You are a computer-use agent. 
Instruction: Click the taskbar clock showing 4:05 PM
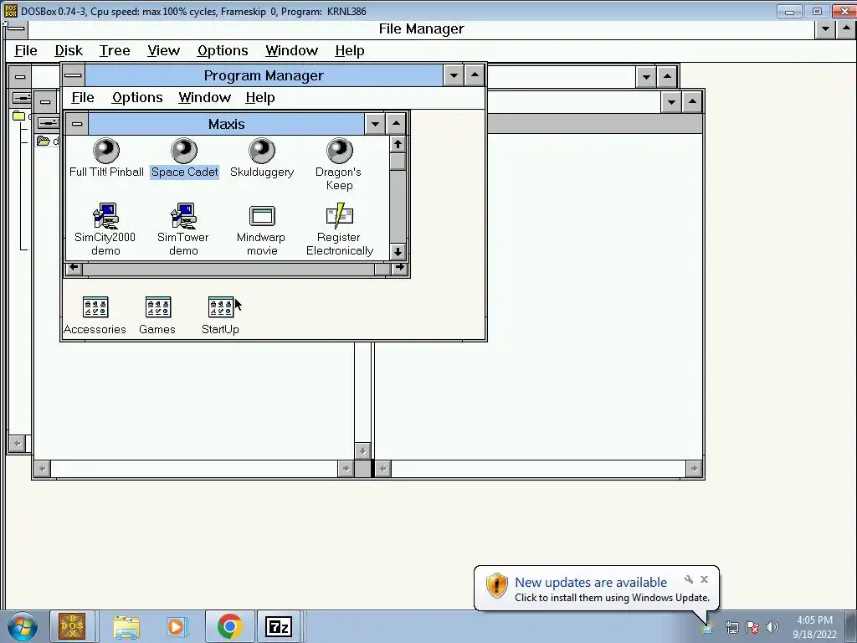814,620
